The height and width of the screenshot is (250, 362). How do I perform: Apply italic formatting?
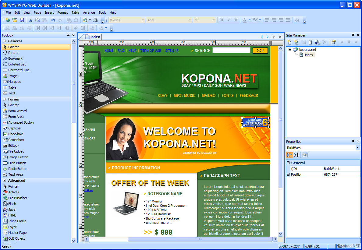(x=229, y=20)
